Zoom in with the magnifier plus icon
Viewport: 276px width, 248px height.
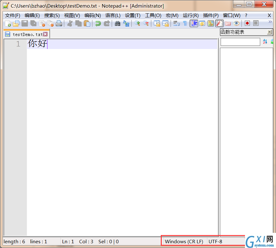coord(137,23)
